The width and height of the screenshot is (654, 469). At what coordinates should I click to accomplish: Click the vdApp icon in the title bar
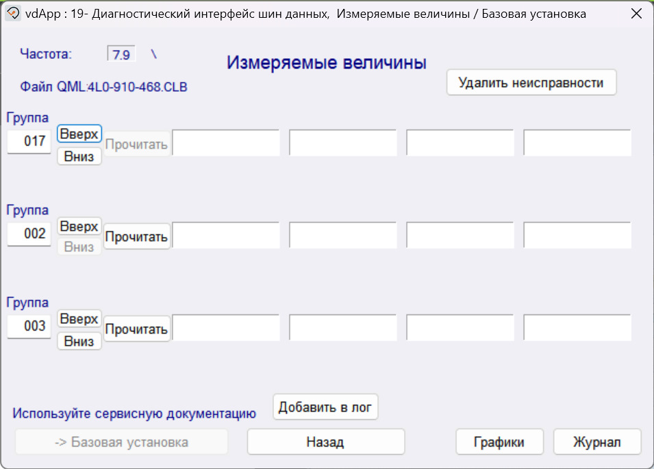click(12, 13)
